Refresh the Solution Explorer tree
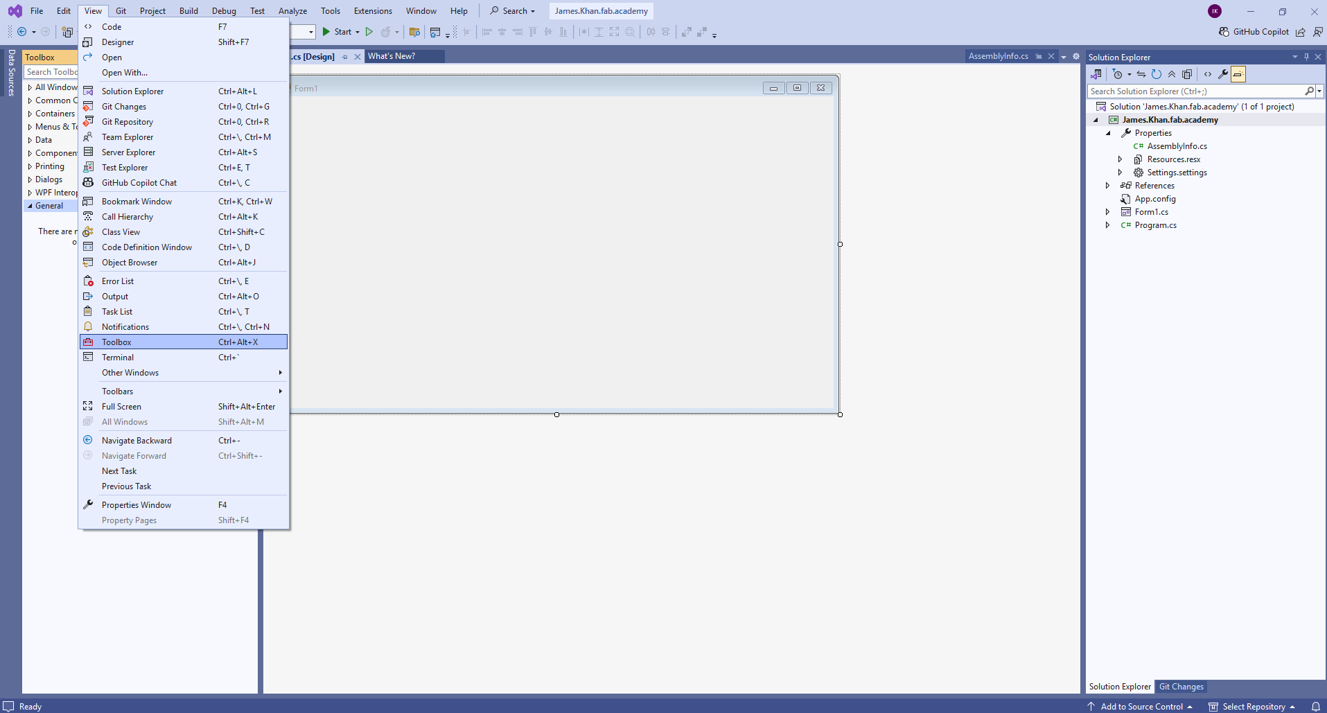Screen dimensions: 1327x713 pyautogui.click(x=1157, y=74)
